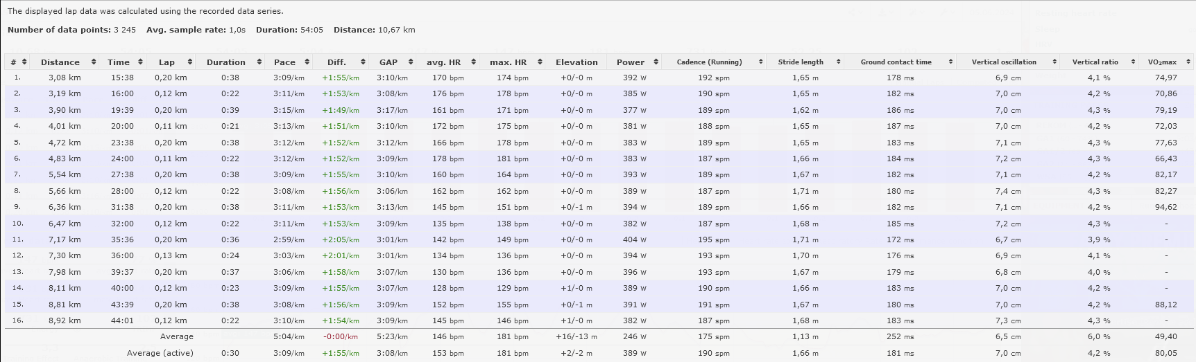Viewport: 1196px width, 362px height.
Task: Click the Elevation column header
Action: pyautogui.click(x=576, y=62)
